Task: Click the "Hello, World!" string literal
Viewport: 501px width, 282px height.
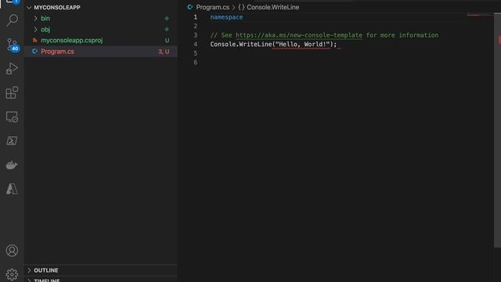Action: point(302,44)
